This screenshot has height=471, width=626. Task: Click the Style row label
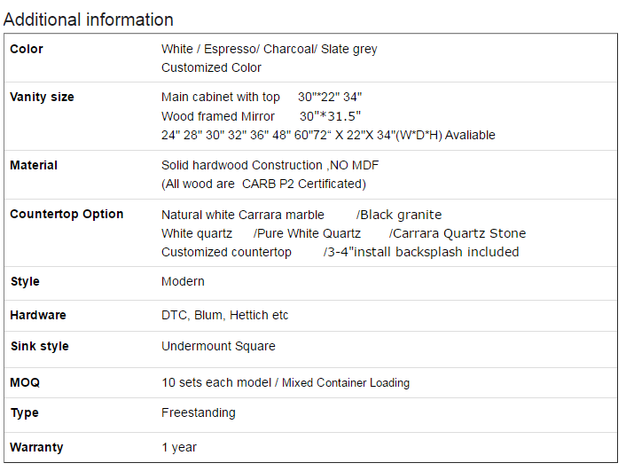click(x=25, y=281)
